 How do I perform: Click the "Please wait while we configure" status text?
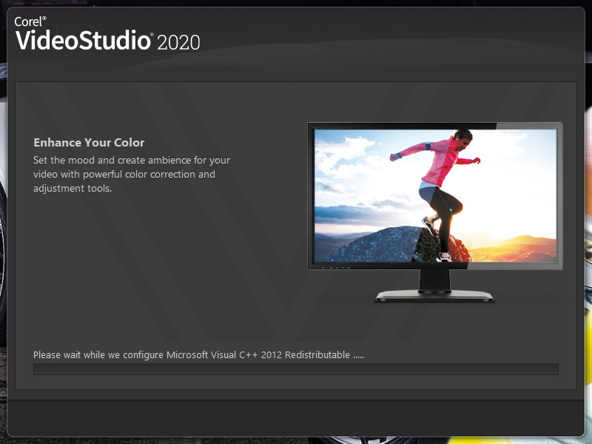pyautogui.click(x=198, y=355)
